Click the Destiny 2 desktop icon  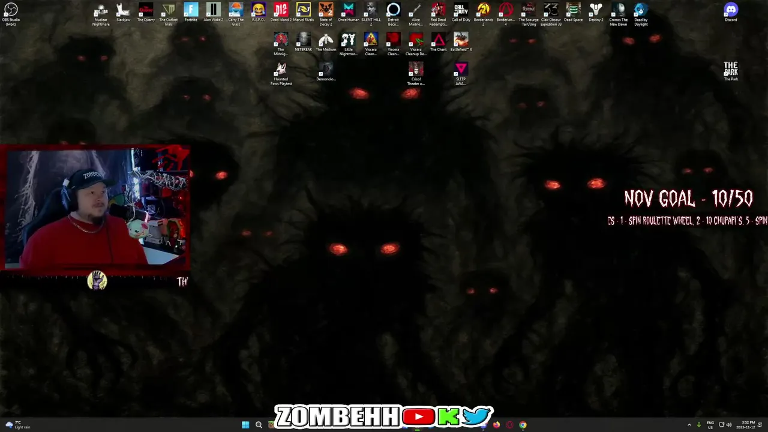tap(596, 13)
